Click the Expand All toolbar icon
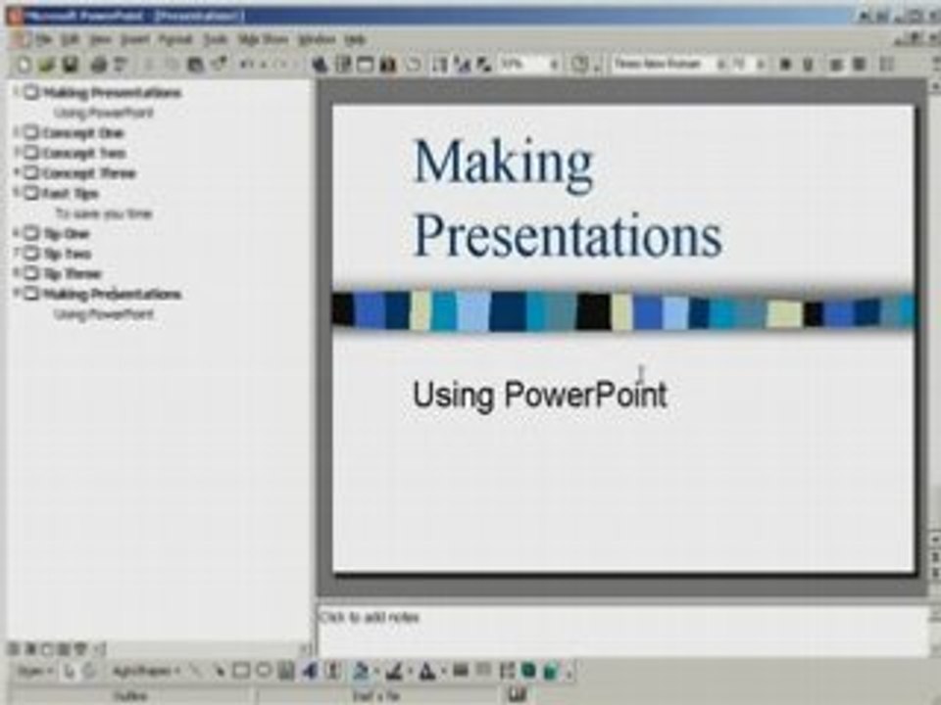This screenshot has width=941, height=705. [x=440, y=65]
